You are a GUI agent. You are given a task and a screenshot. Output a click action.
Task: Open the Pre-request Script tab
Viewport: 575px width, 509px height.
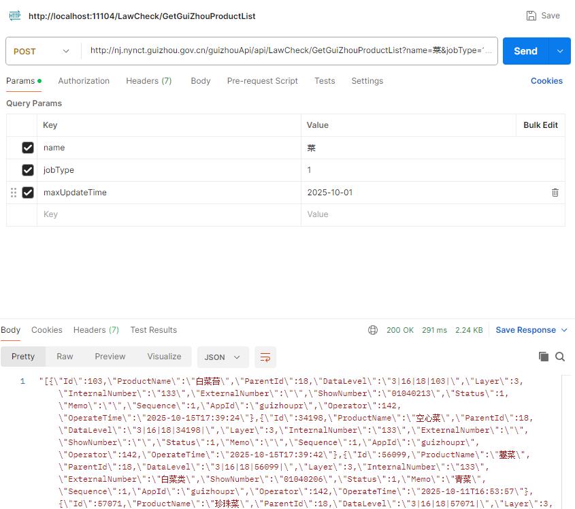pyautogui.click(x=262, y=81)
